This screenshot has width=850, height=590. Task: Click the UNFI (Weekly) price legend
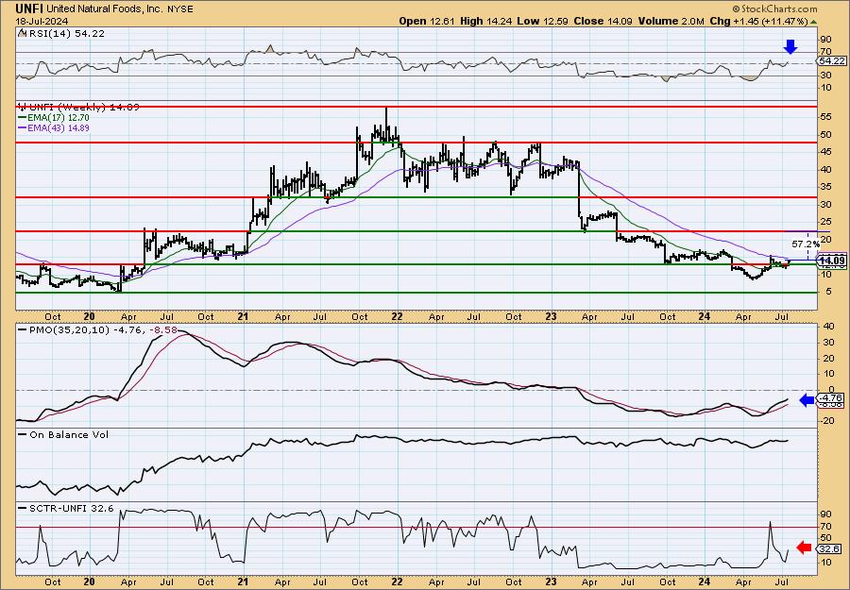coord(78,108)
